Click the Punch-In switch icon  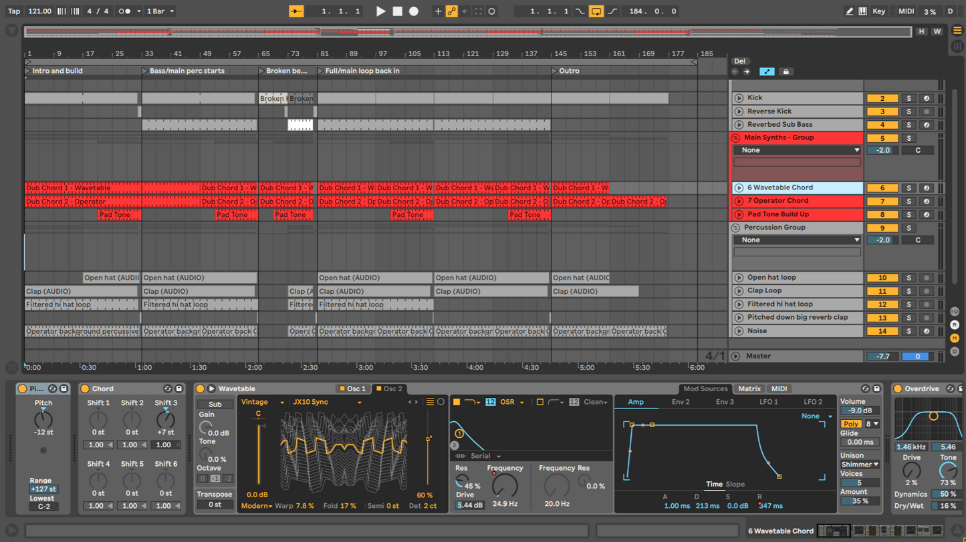580,11
